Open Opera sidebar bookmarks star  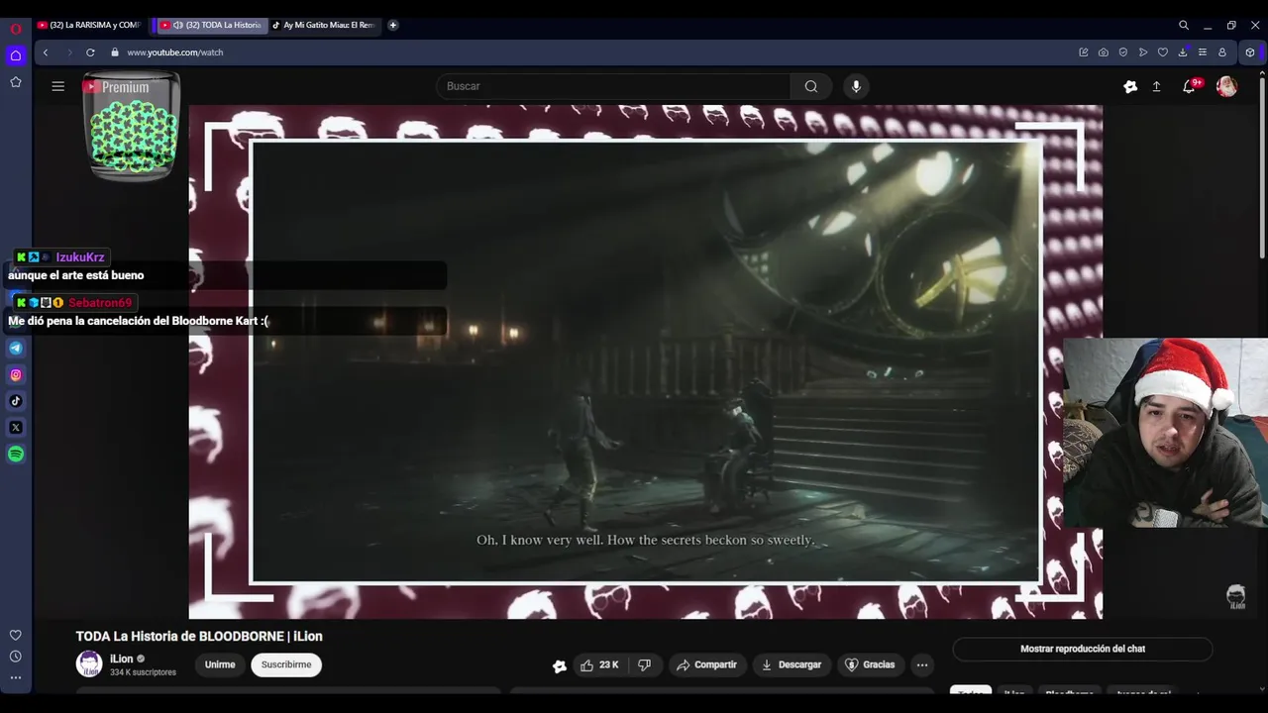tap(16, 82)
